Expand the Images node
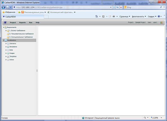Image resolution: width=167 pixels, height=121 pixels. [x=6, y=53]
